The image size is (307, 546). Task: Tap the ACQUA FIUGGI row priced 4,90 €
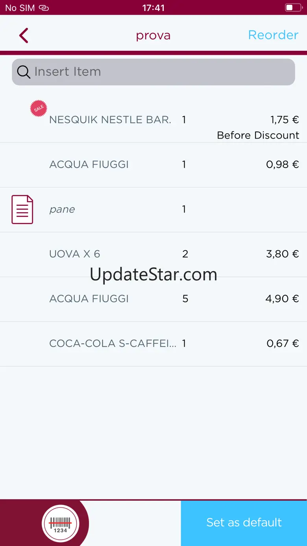pyautogui.click(x=89, y=299)
